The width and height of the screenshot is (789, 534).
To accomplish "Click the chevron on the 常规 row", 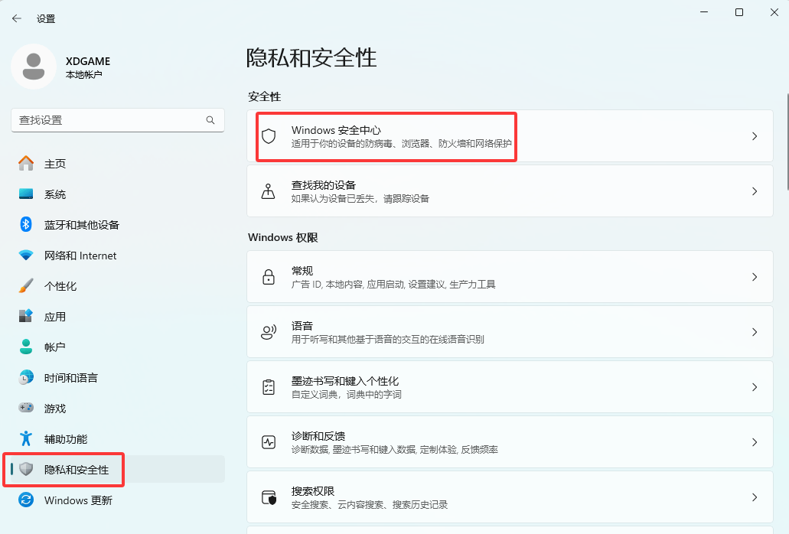I will (754, 277).
